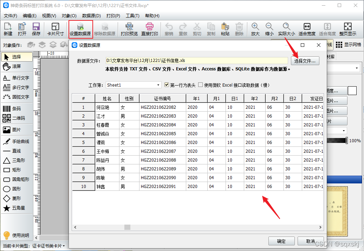
Task: Open the 编辑(E) menu
Action: pyautogui.click(x=30, y=16)
